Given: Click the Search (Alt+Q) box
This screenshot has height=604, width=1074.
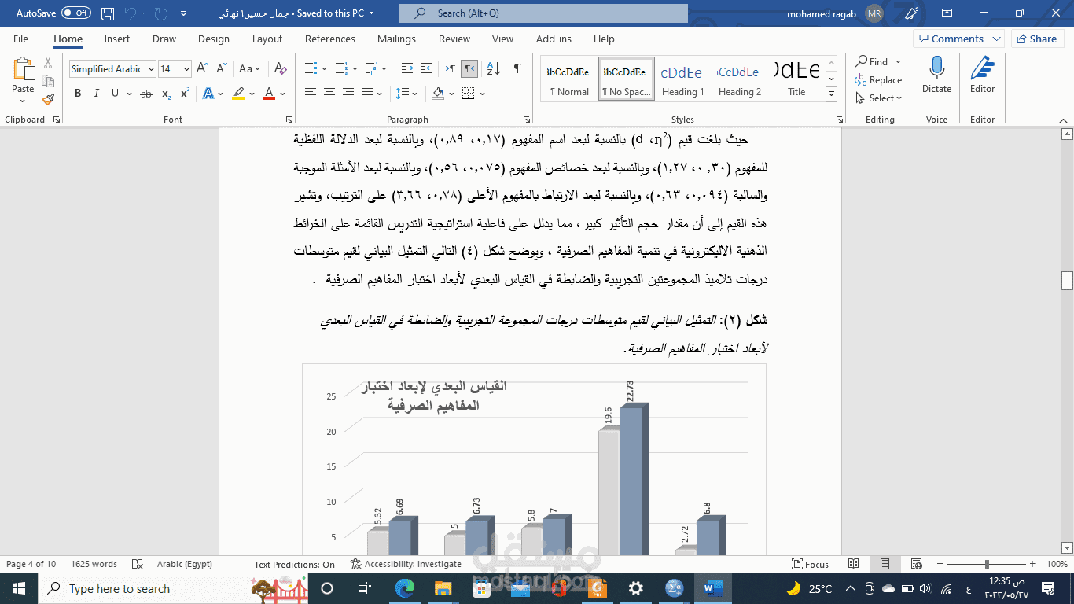Looking at the screenshot, I should point(543,13).
